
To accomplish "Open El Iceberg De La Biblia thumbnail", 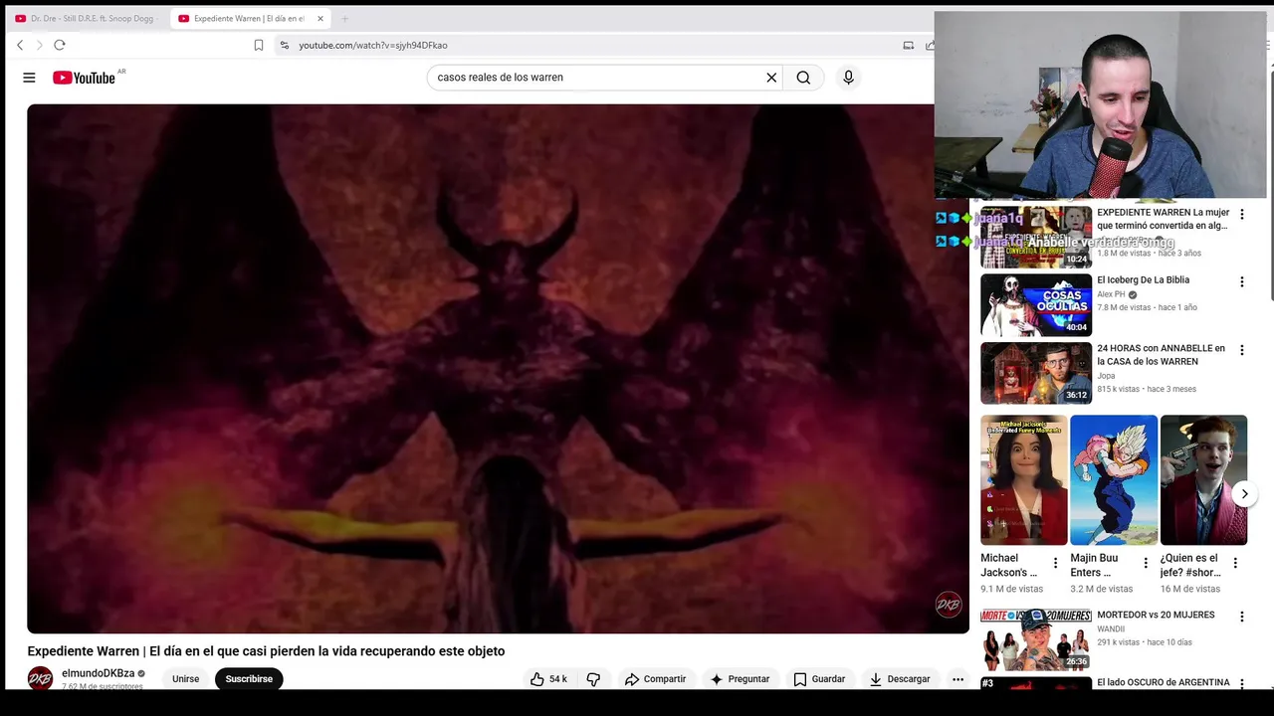I will 1036,305.
